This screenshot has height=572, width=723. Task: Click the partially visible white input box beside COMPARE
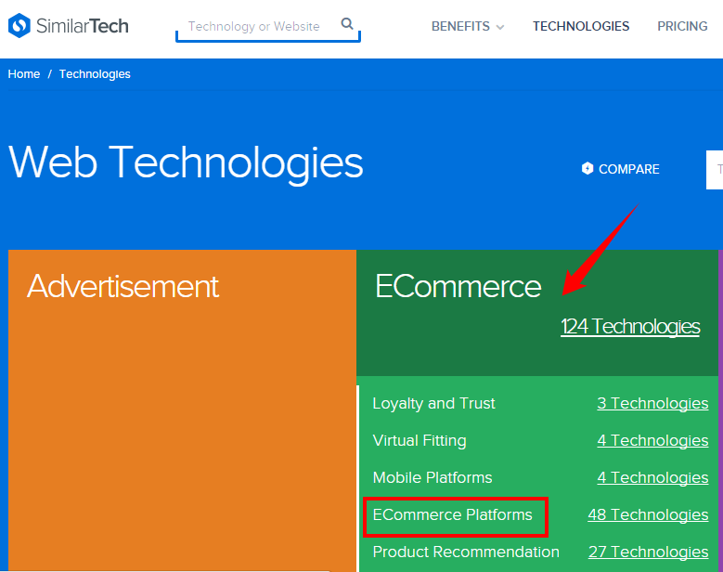click(715, 169)
